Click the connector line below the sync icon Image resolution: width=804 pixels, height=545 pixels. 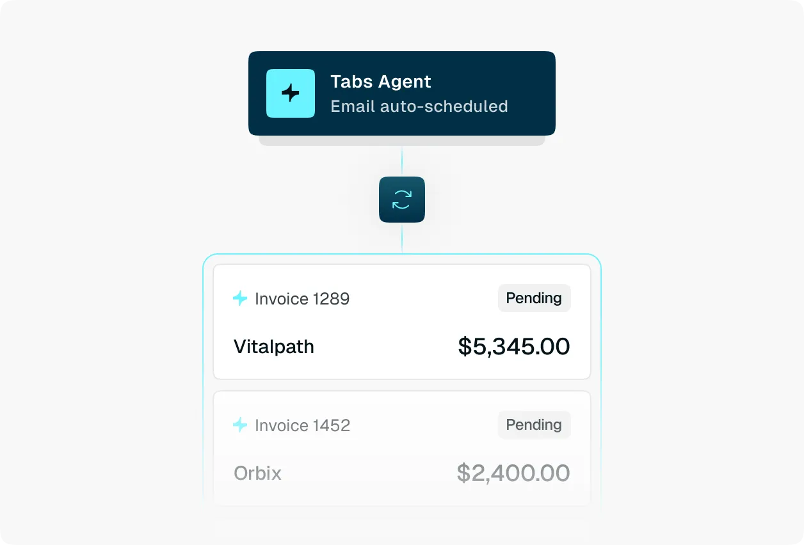pos(402,238)
